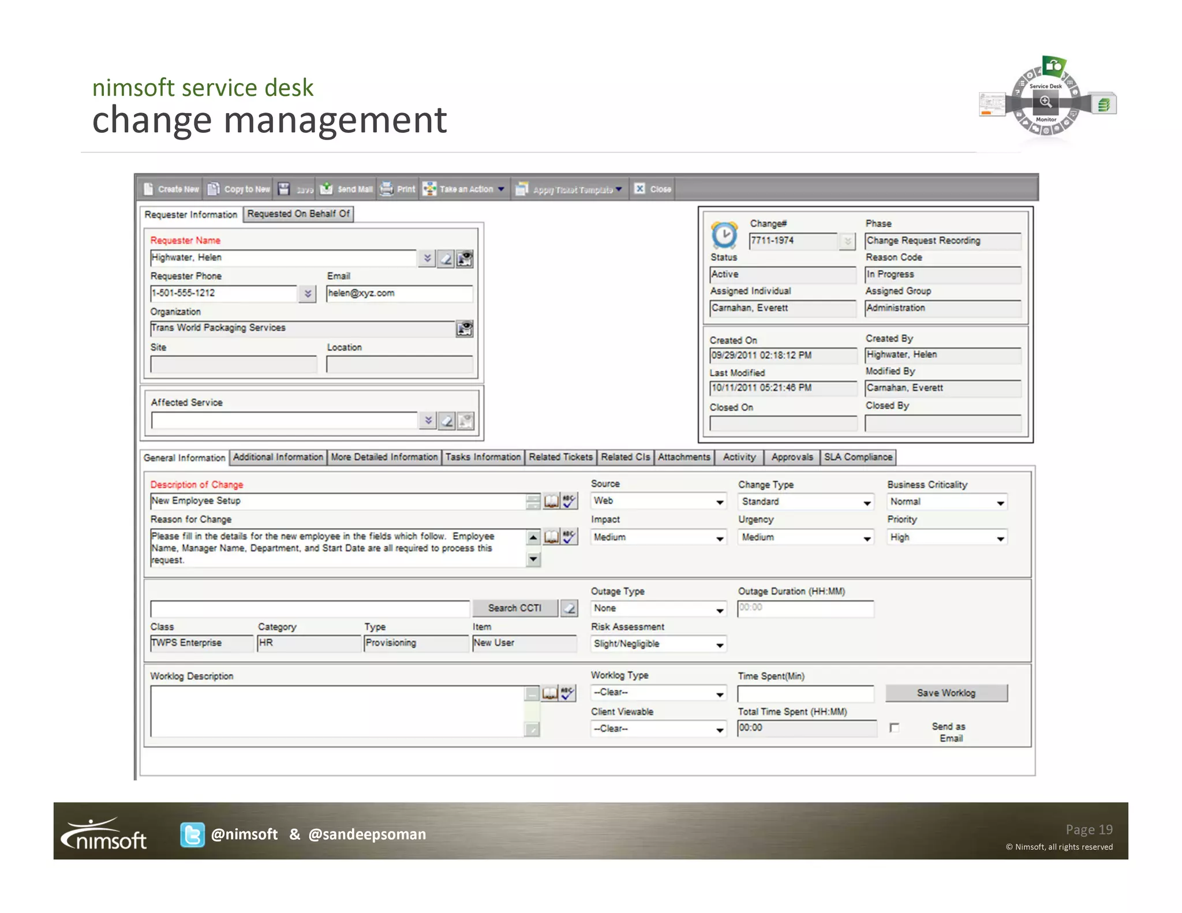Clear the Requester Name with eraser icon
1182x913 pixels.
(446, 259)
